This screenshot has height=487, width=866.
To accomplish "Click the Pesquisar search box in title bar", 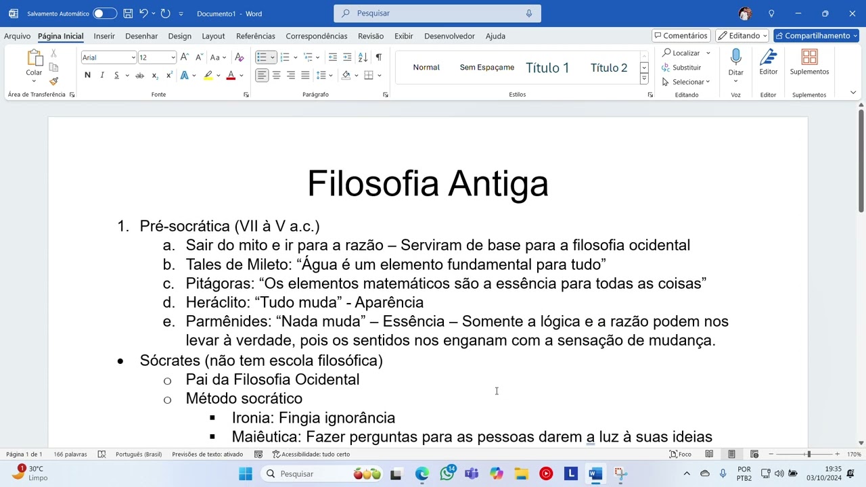I will tap(437, 14).
